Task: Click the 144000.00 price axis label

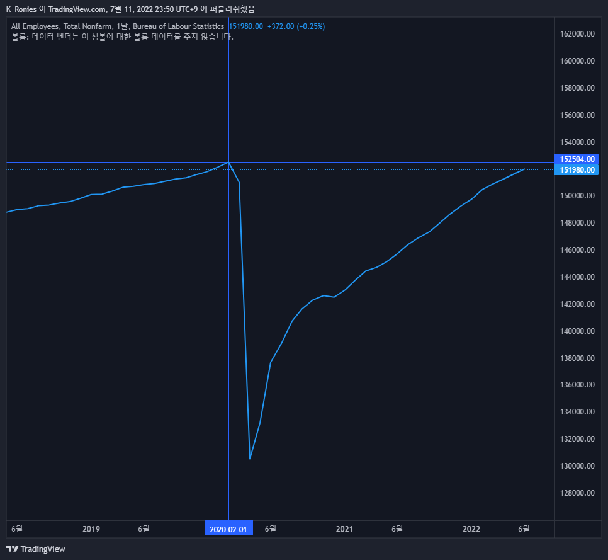Action: pyautogui.click(x=577, y=277)
